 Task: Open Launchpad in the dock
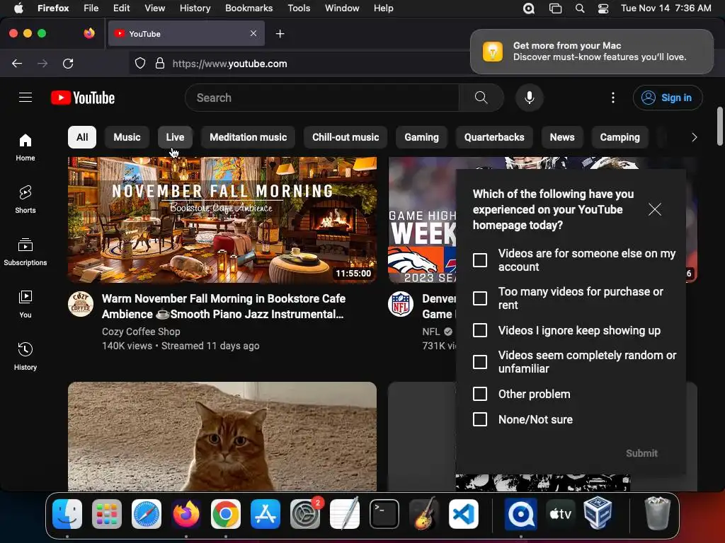(107, 514)
